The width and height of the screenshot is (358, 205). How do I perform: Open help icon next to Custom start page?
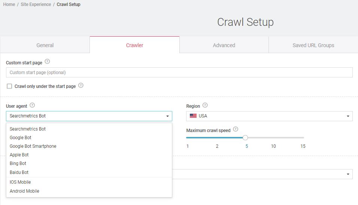[47, 62]
